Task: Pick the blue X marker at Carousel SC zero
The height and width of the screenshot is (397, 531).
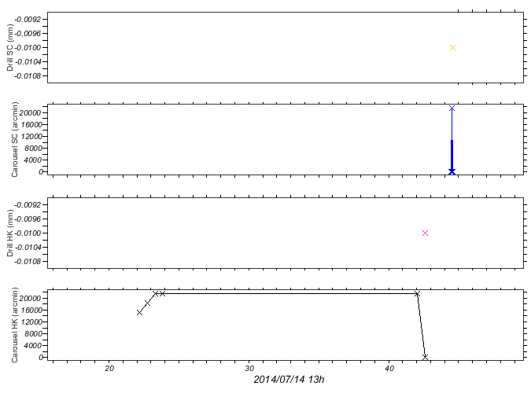Action: [x=452, y=171]
